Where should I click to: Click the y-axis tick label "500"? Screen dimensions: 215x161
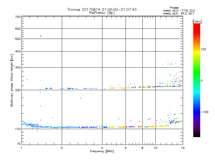point(18,39)
